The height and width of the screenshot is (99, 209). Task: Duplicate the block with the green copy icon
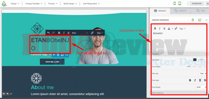click(200, 20)
